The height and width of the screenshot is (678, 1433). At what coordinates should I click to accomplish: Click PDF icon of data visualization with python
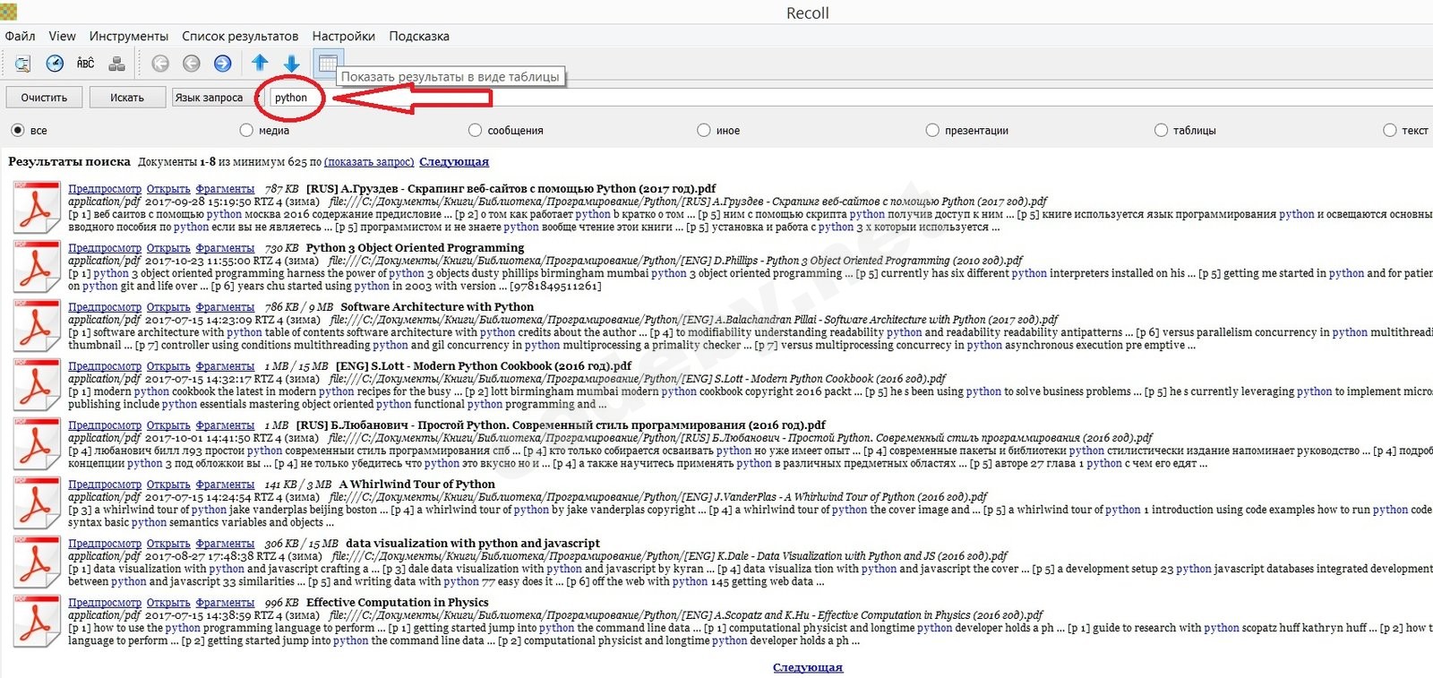pos(36,562)
